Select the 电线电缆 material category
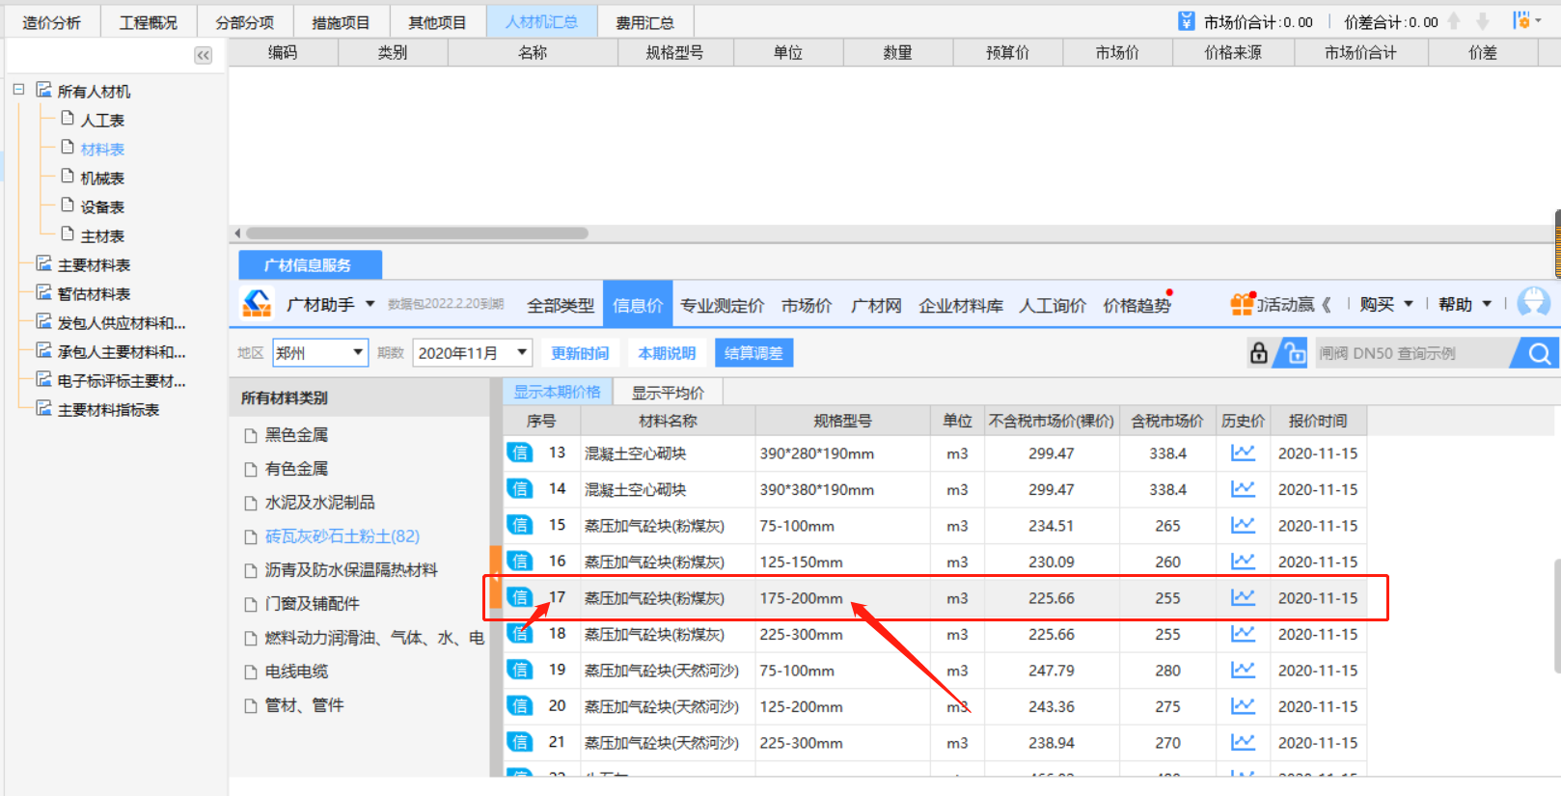This screenshot has width=1561, height=796. [296, 671]
